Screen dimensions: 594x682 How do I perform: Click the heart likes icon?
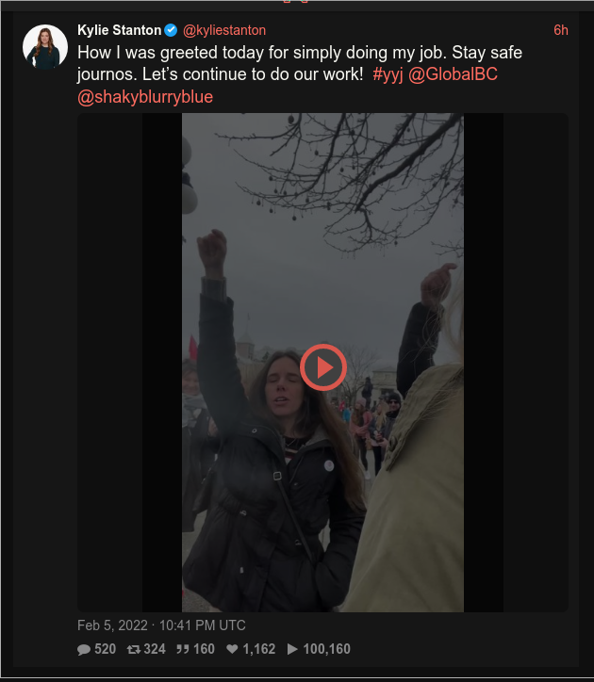[x=232, y=649]
